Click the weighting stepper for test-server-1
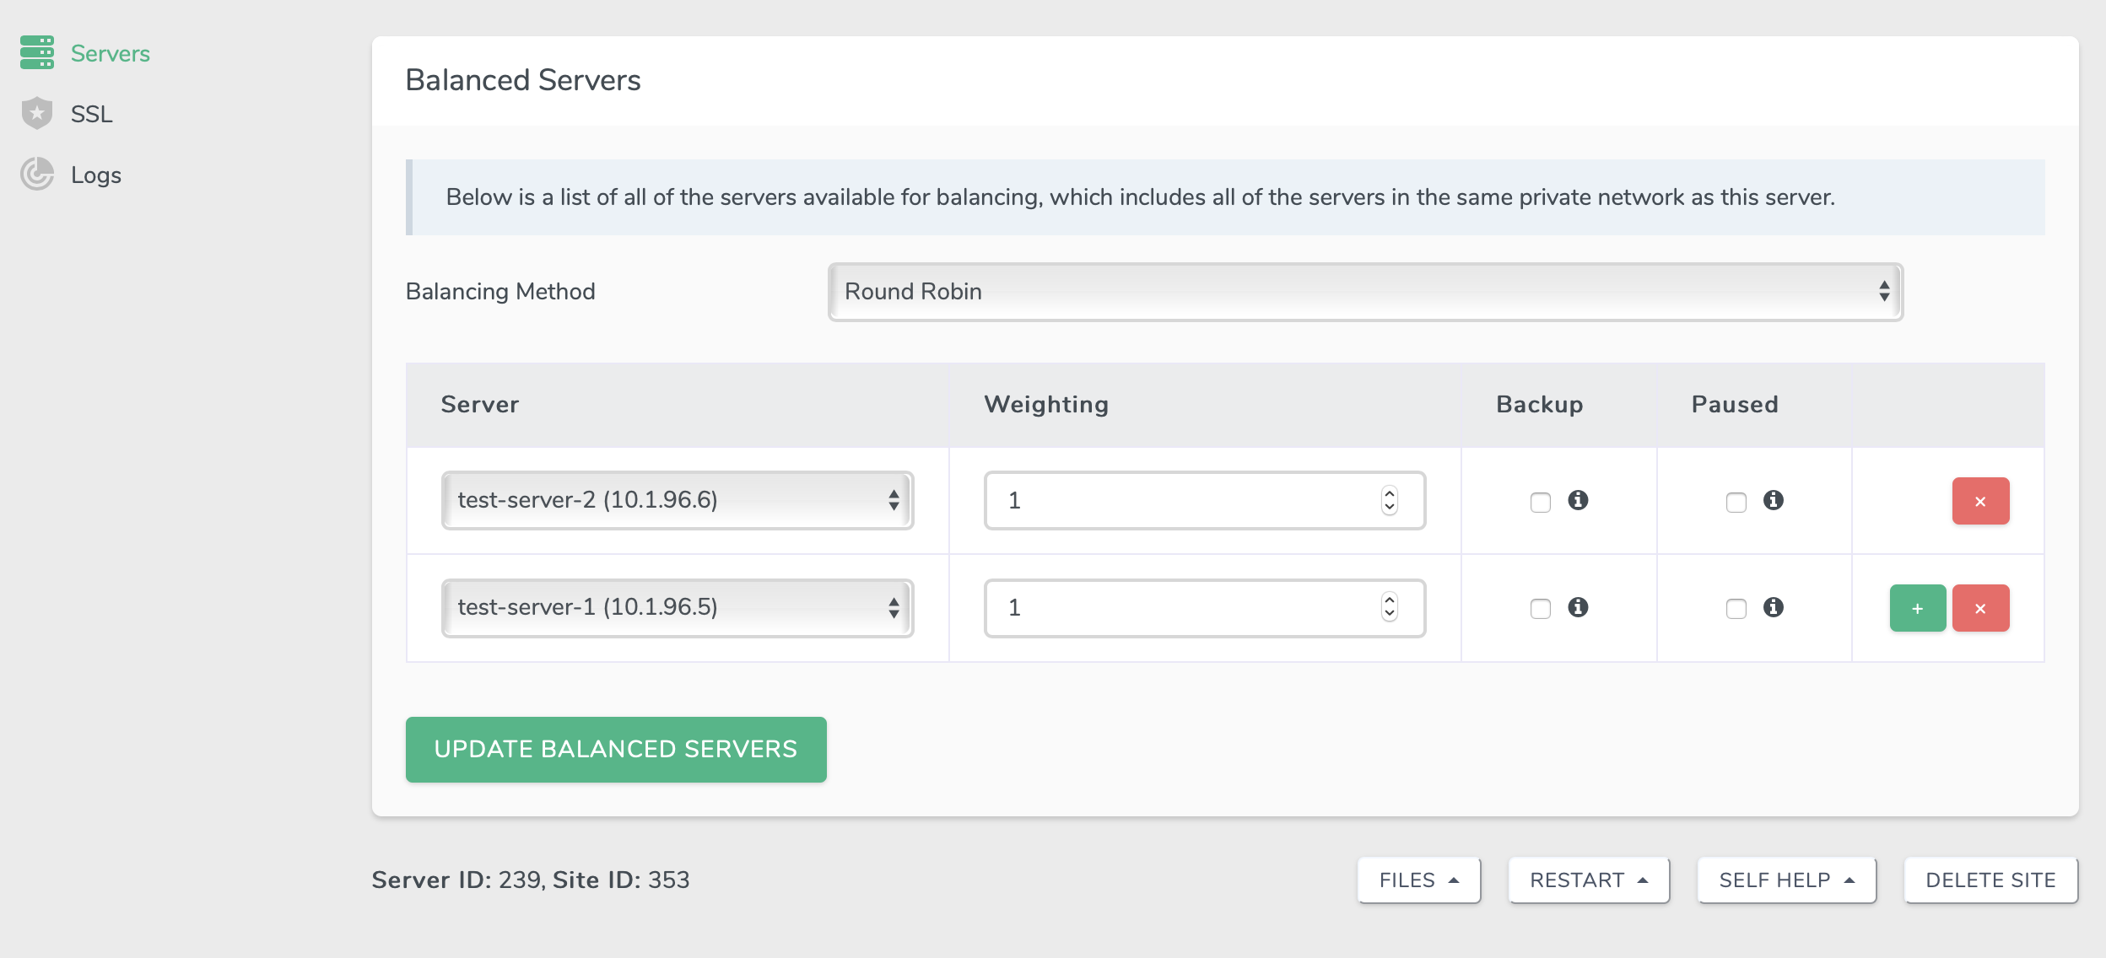Image resolution: width=2106 pixels, height=958 pixels. [1389, 607]
